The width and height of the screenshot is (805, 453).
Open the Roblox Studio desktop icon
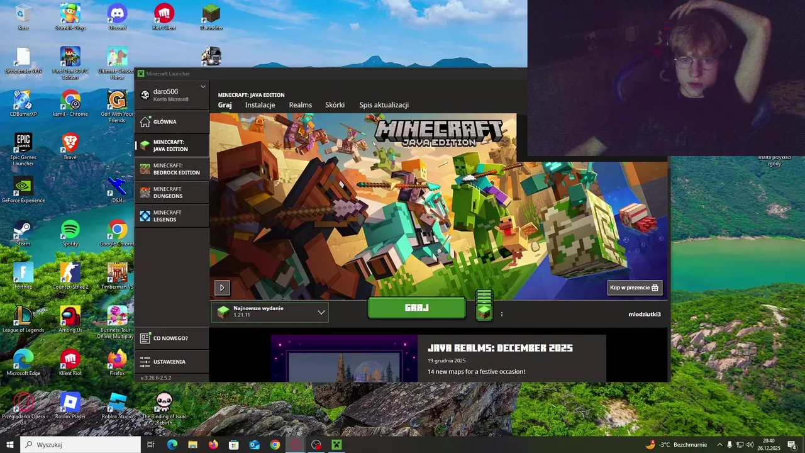tap(118, 405)
